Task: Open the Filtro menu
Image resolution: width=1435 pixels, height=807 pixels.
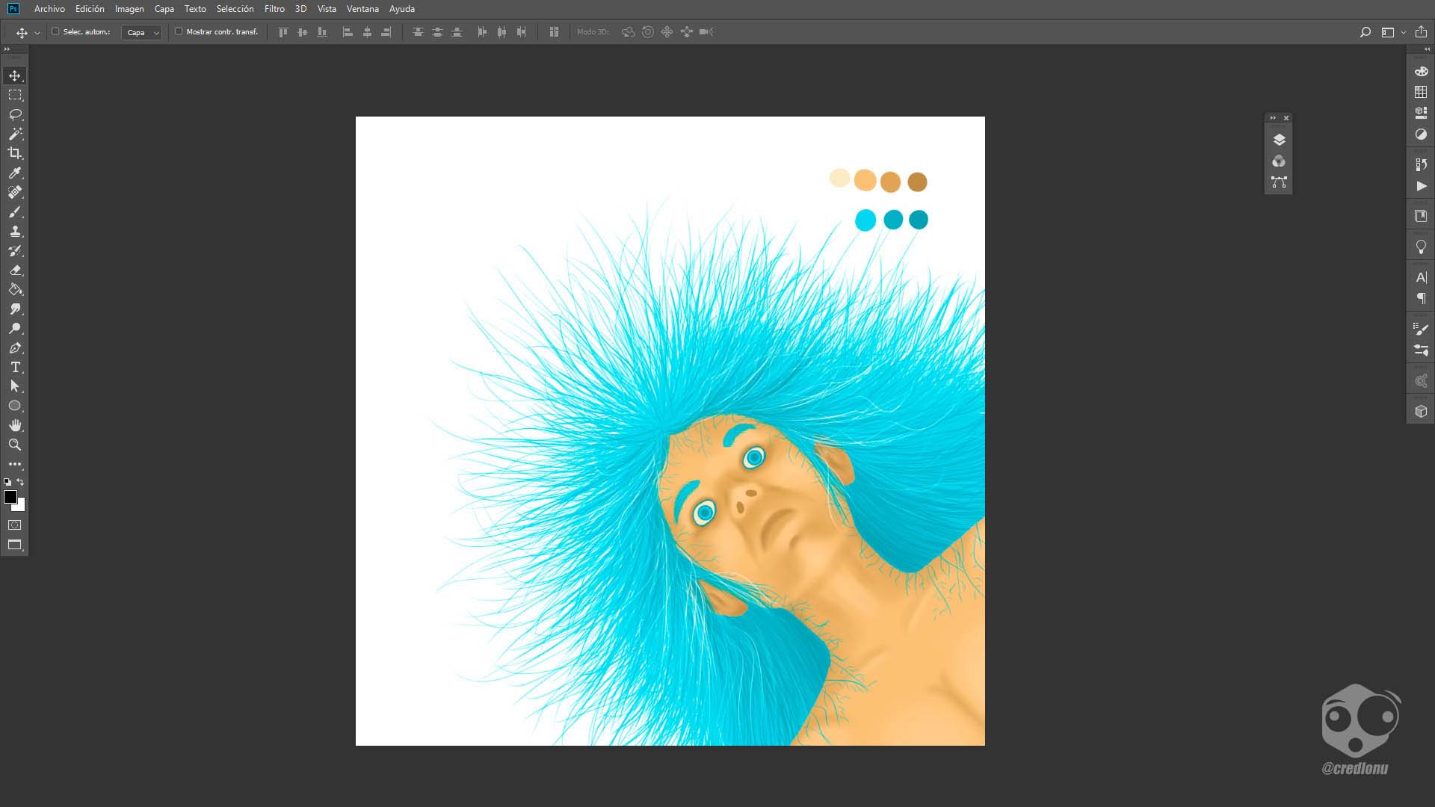Action: coord(274,9)
